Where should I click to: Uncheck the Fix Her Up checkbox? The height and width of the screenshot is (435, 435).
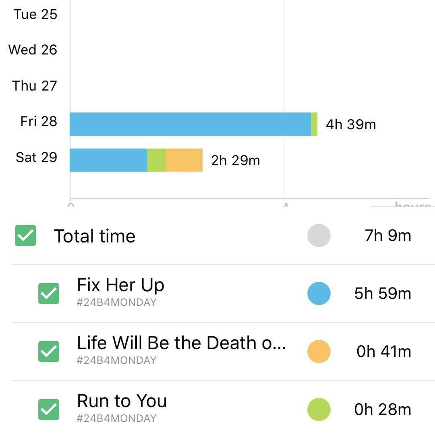click(49, 294)
